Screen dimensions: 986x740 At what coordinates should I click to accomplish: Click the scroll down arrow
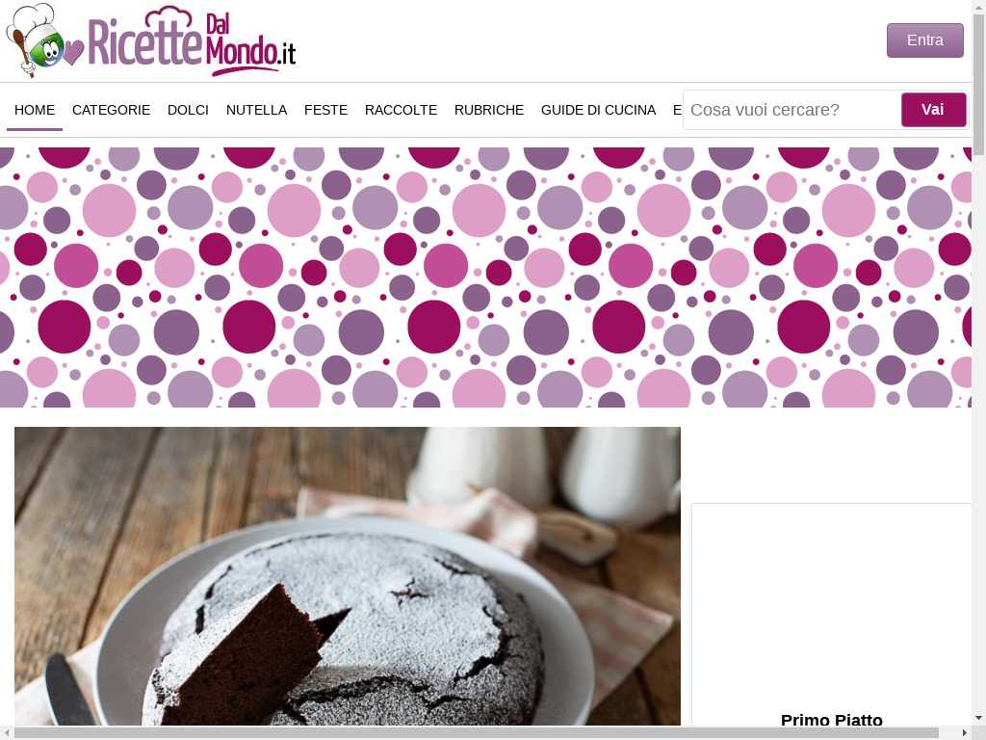pos(979,718)
